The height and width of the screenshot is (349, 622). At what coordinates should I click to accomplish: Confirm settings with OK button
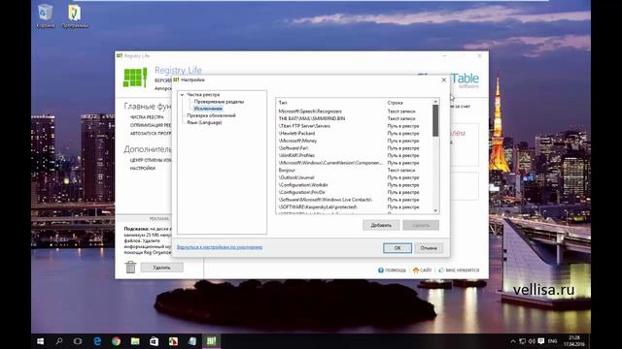pyautogui.click(x=397, y=248)
